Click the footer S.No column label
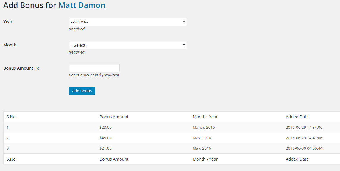 click(x=11, y=159)
